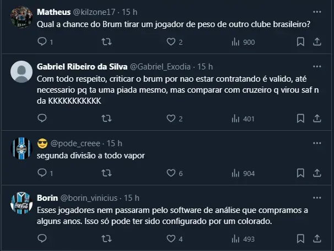
Task: Retweet the @pode_creee post
Action: (x=107, y=173)
